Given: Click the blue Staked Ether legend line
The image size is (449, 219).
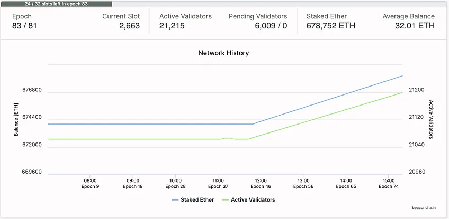Looking at the screenshot, I should pyautogui.click(x=176, y=200).
